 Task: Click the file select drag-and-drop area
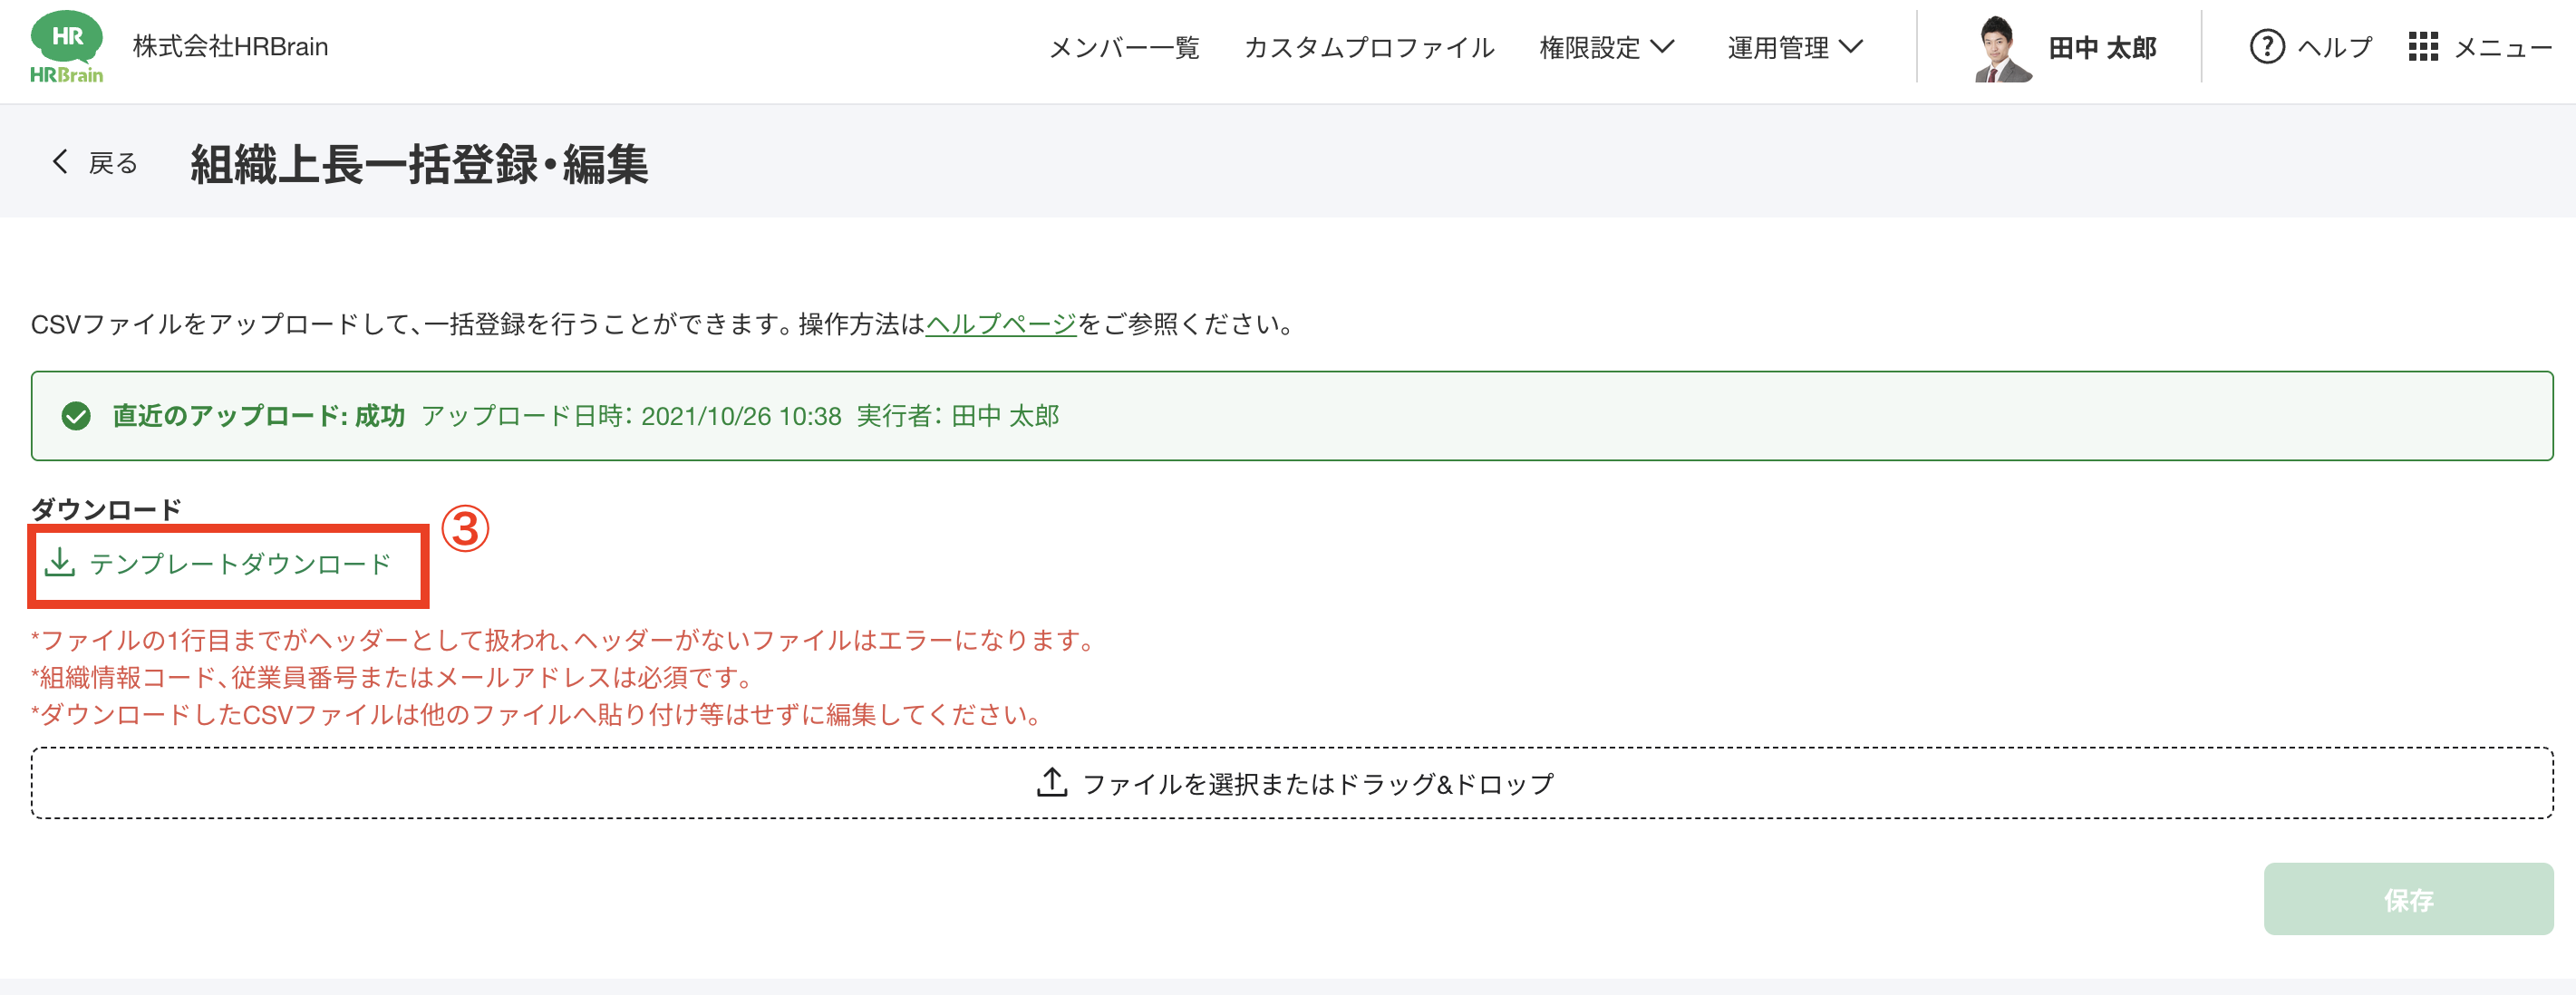click(1292, 783)
